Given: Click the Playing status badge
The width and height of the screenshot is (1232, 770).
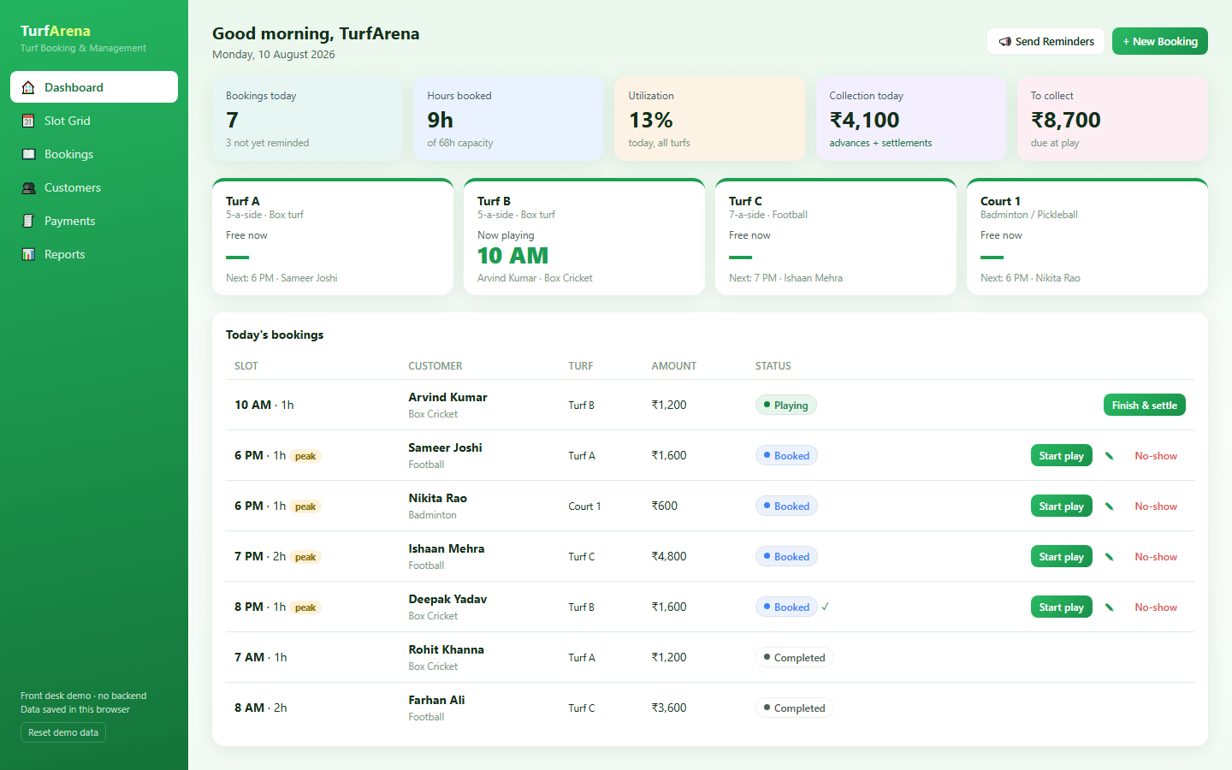Looking at the screenshot, I should coord(786,405).
